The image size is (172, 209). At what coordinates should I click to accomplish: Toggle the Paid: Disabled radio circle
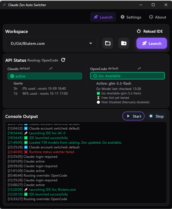(98, 102)
